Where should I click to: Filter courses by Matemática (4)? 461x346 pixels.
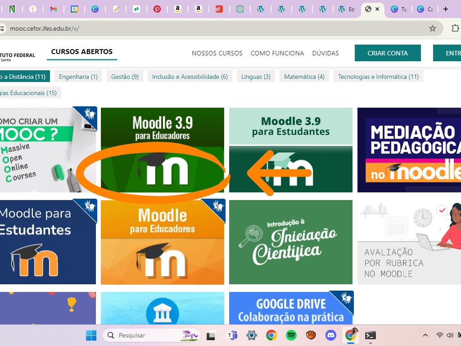click(304, 77)
